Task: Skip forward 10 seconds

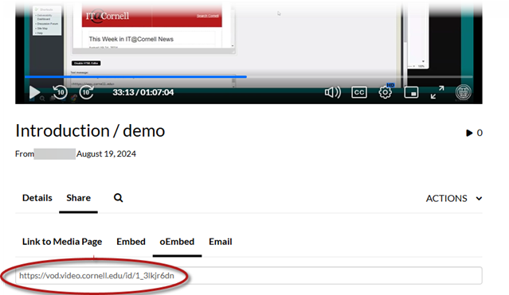Action: [x=86, y=92]
